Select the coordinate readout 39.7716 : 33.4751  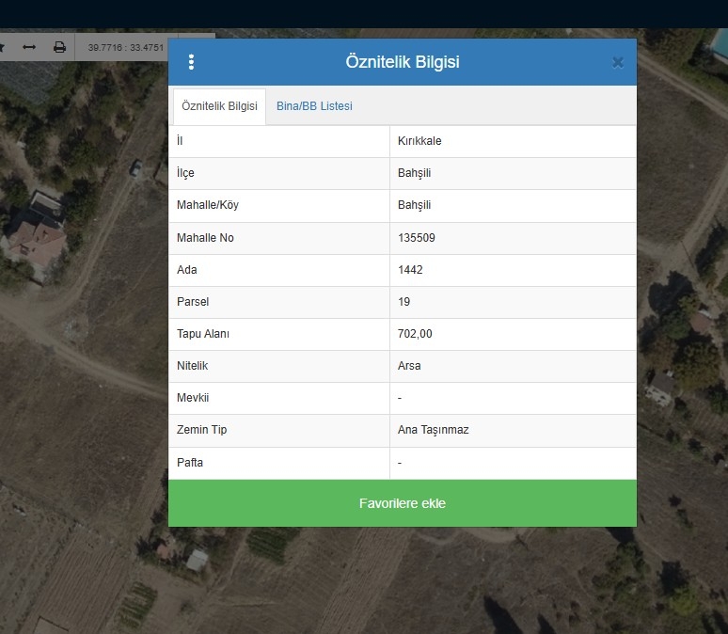(x=126, y=47)
